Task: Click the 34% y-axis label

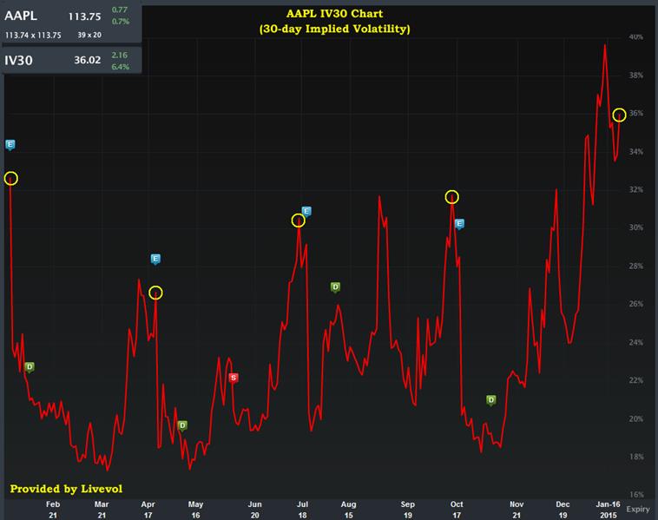Action: tap(635, 152)
